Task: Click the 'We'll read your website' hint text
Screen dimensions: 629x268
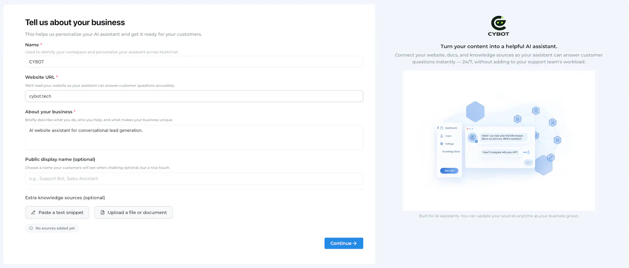Action: pyautogui.click(x=100, y=85)
